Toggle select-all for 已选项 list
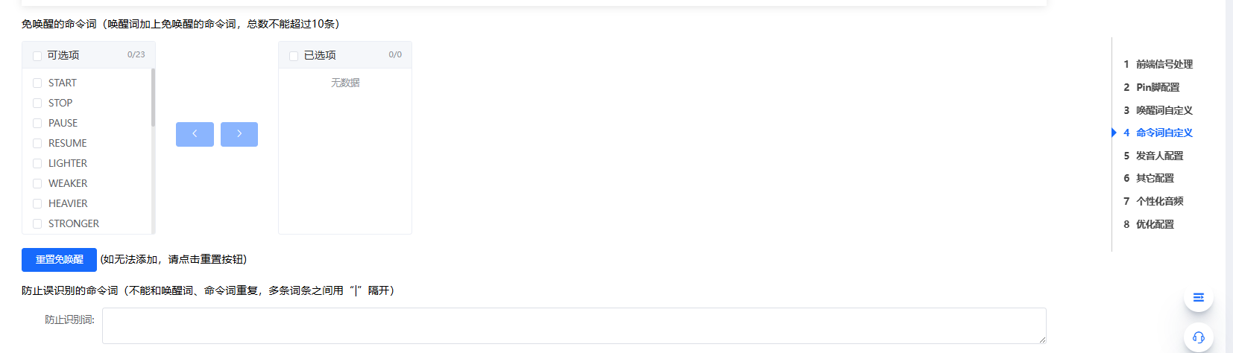The width and height of the screenshot is (1233, 353). [x=294, y=56]
